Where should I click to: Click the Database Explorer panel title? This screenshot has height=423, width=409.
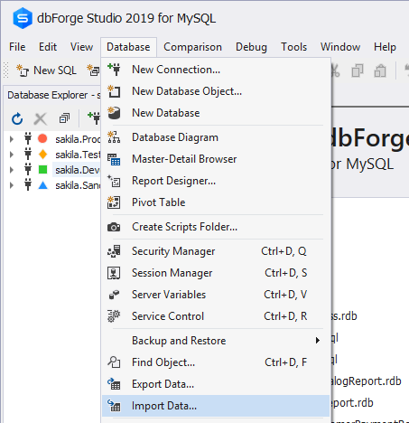53,95
